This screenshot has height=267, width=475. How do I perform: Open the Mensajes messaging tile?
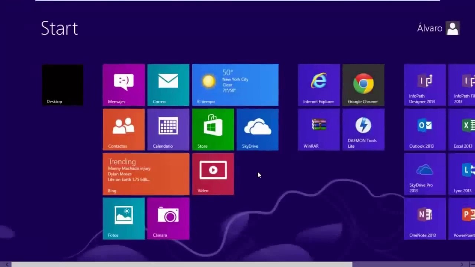coord(124,85)
